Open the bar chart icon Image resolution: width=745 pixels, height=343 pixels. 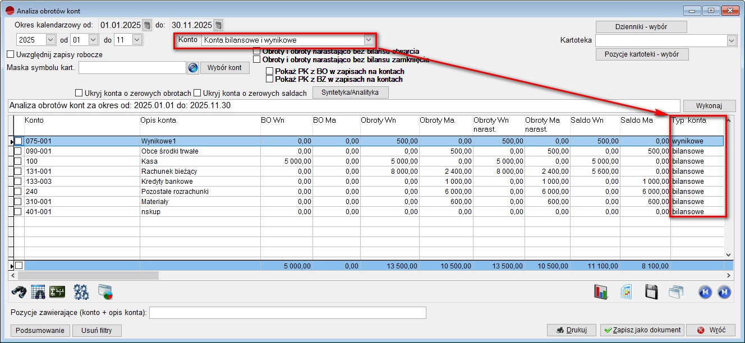tap(601, 292)
